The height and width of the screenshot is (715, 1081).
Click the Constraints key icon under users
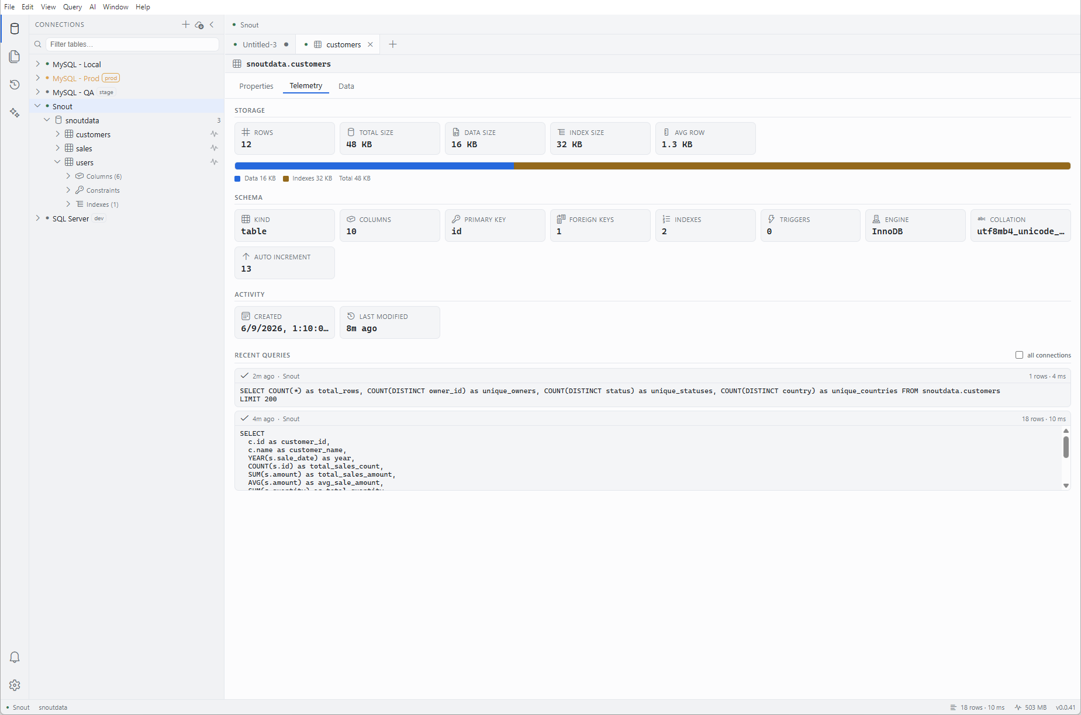click(80, 190)
